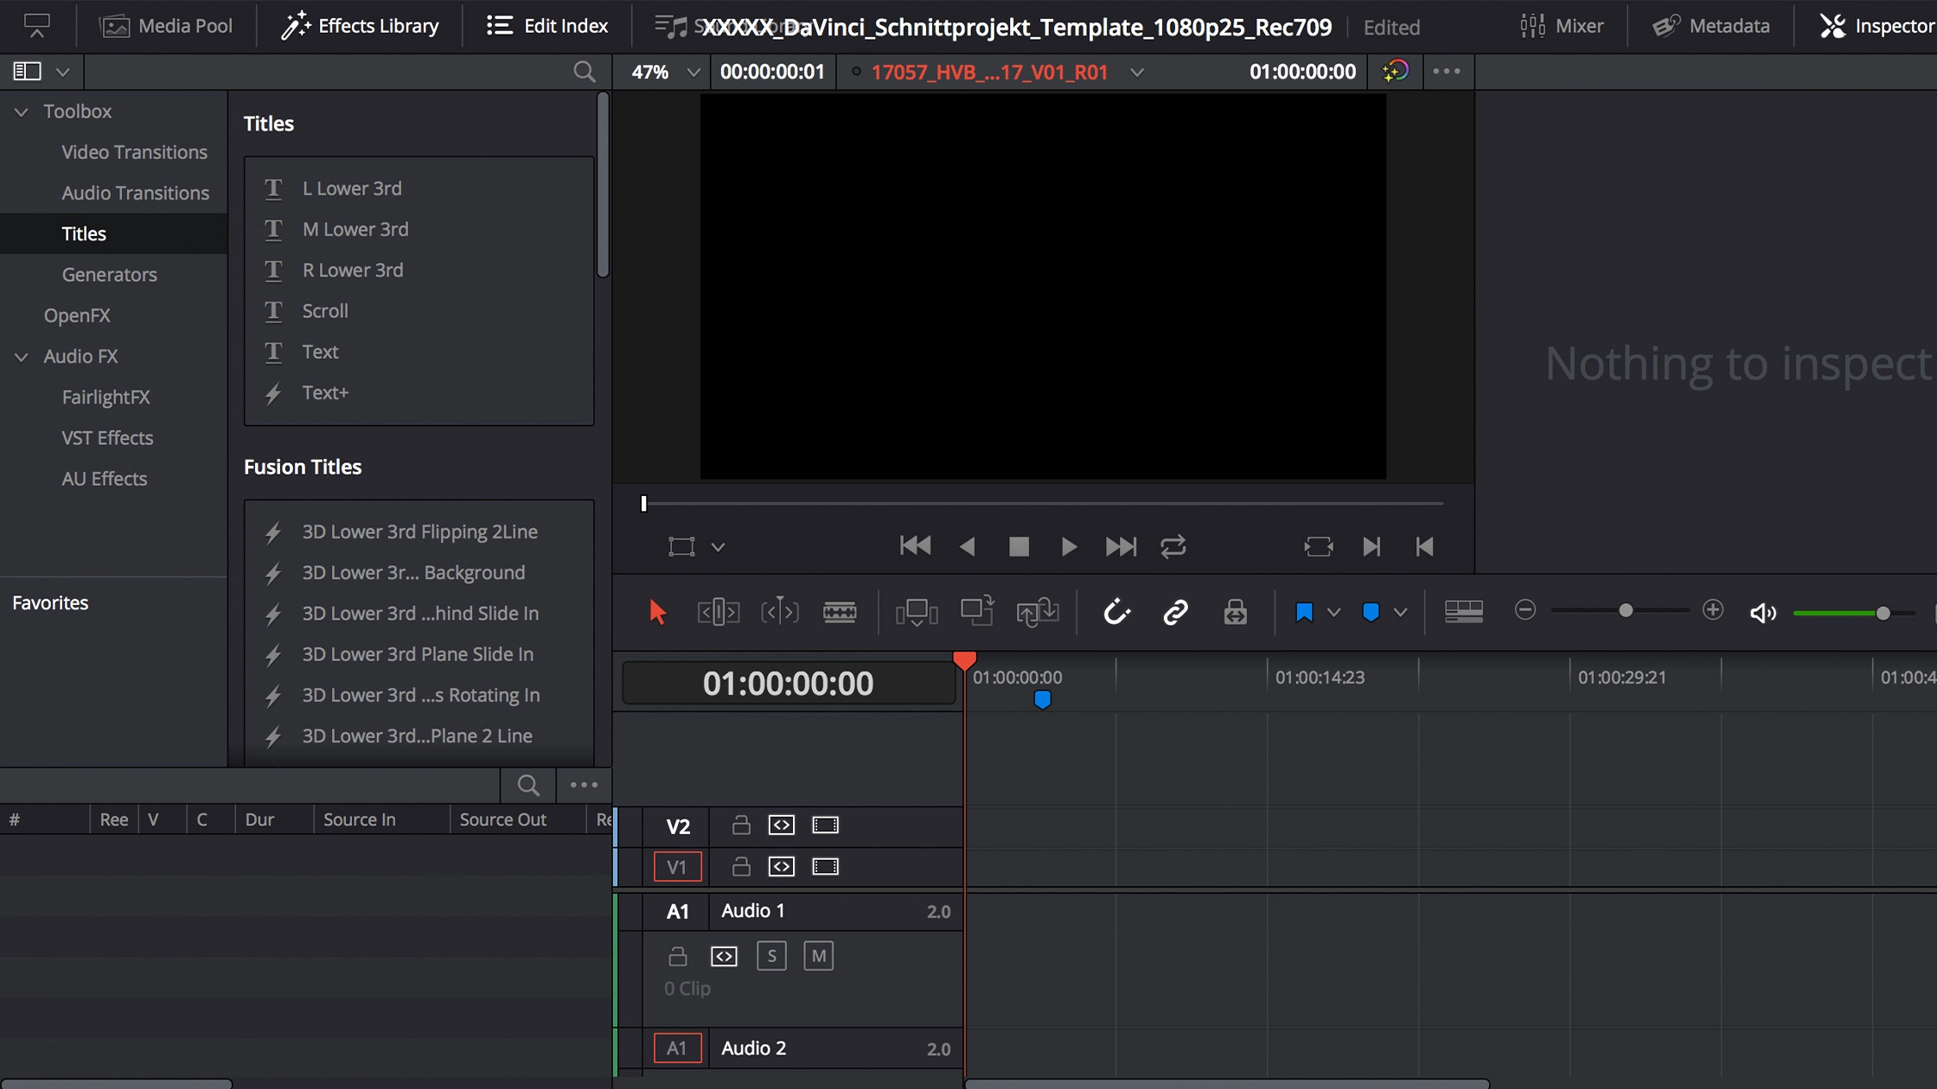Screen dimensions: 1937x1089
Task: Go to previous edit point icon
Action: 1424,546
